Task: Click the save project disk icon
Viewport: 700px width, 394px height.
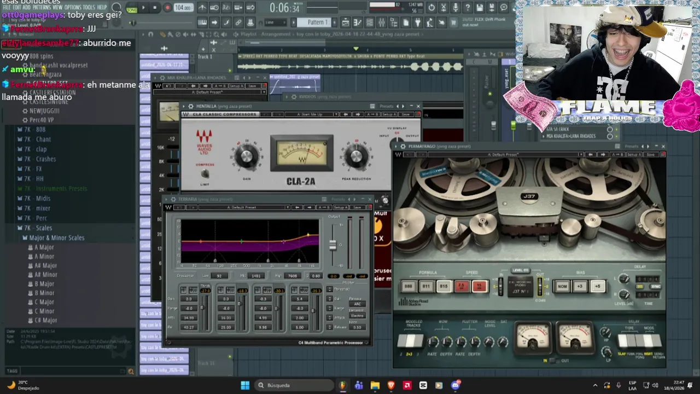Action: (x=480, y=7)
